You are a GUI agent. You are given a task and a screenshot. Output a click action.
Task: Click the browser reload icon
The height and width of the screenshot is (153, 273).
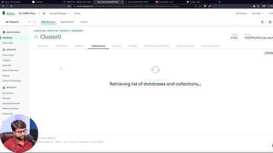(11, 6)
